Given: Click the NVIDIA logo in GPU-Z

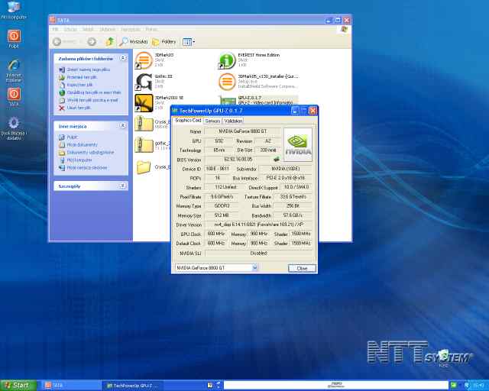Looking at the screenshot, I should tap(298, 144).
